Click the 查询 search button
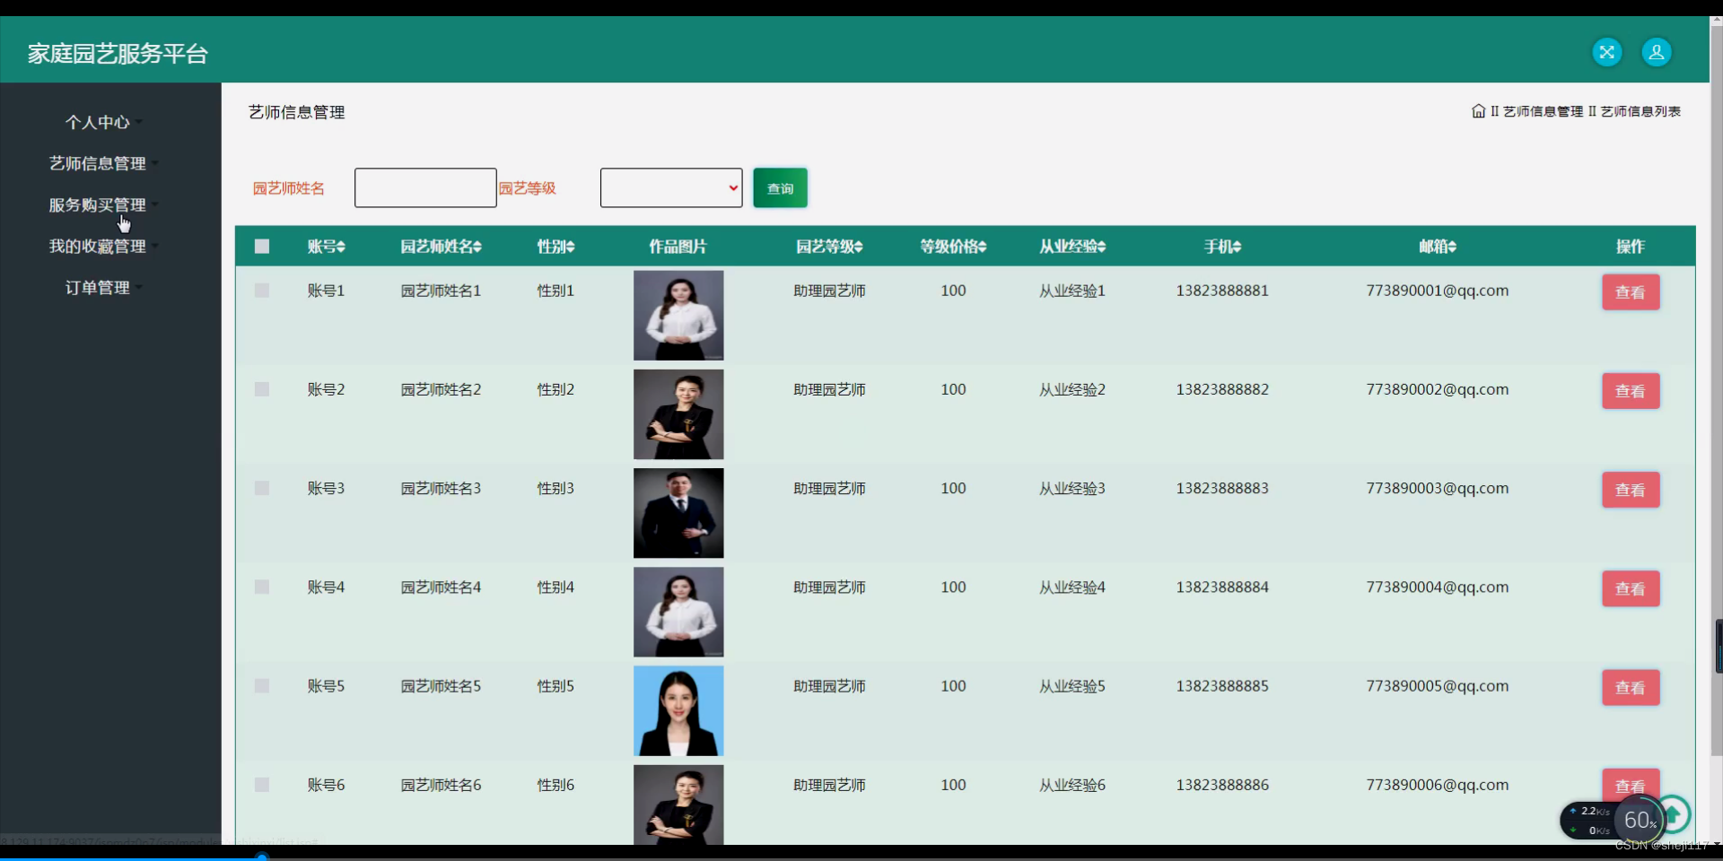1723x861 pixels. click(x=779, y=187)
